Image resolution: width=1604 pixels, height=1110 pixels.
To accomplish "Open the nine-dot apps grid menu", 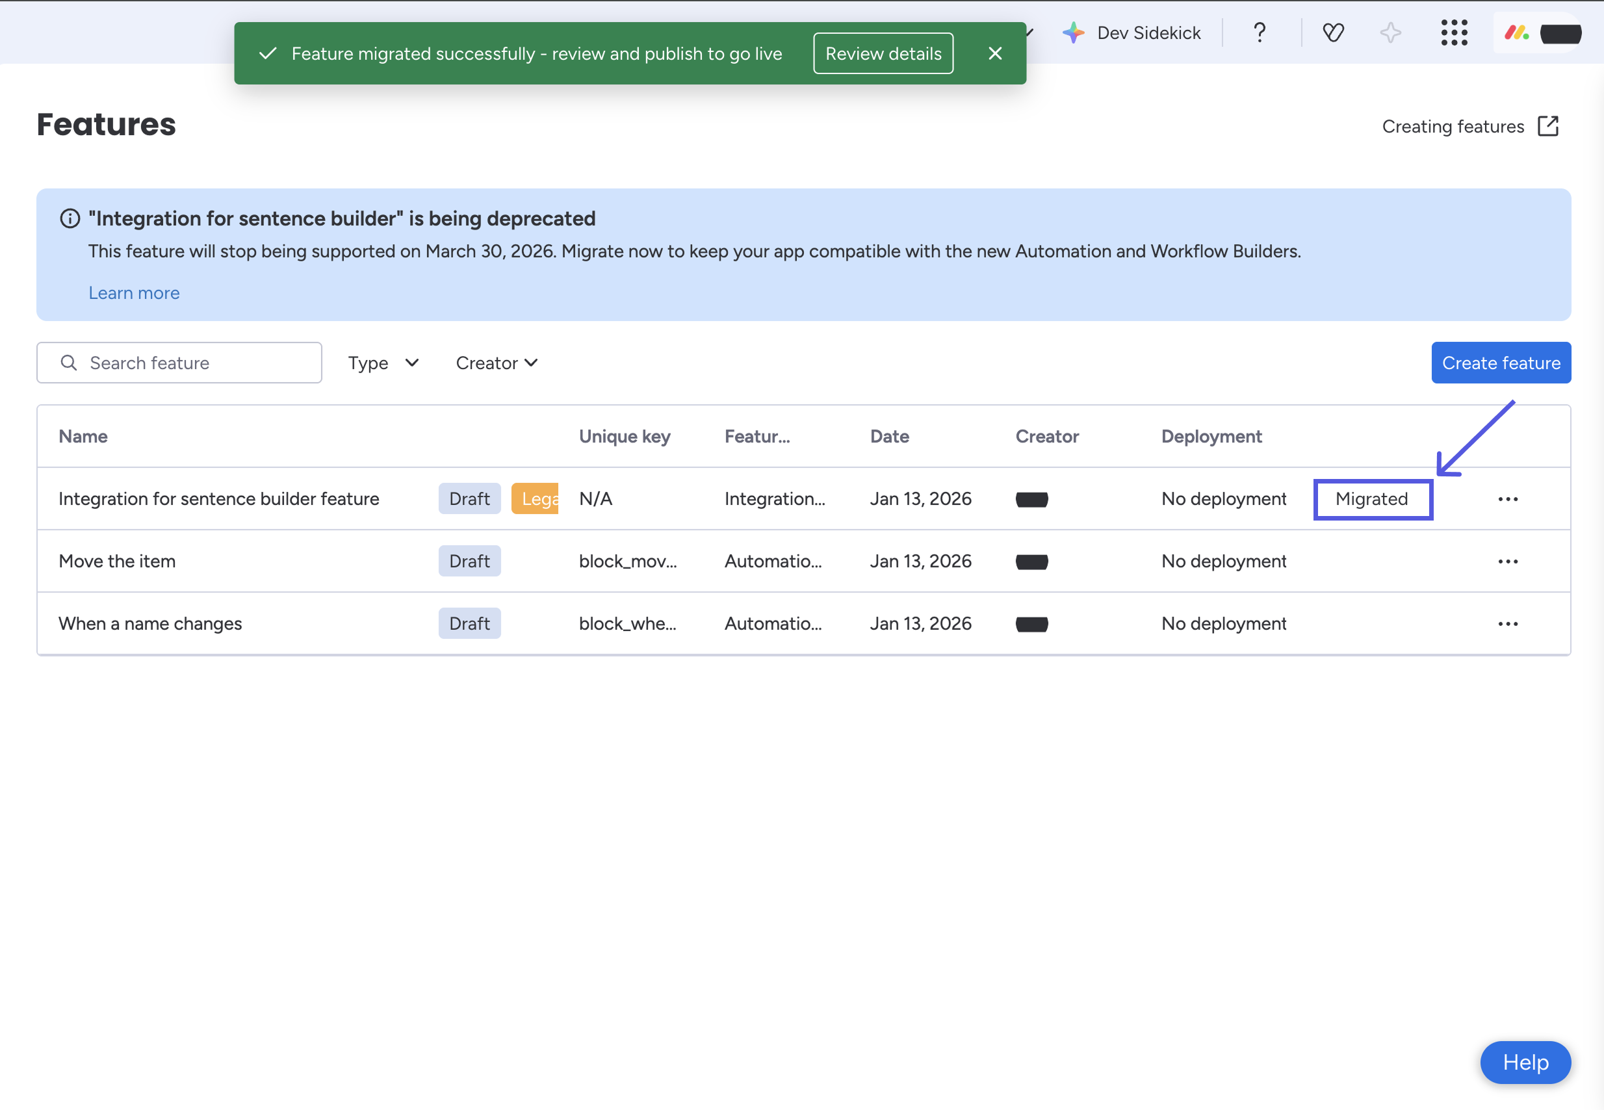I will coord(1454,32).
